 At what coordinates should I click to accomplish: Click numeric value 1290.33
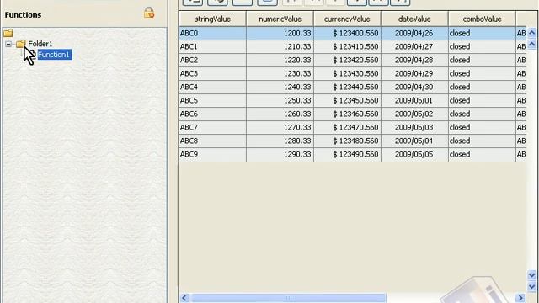click(280, 154)
